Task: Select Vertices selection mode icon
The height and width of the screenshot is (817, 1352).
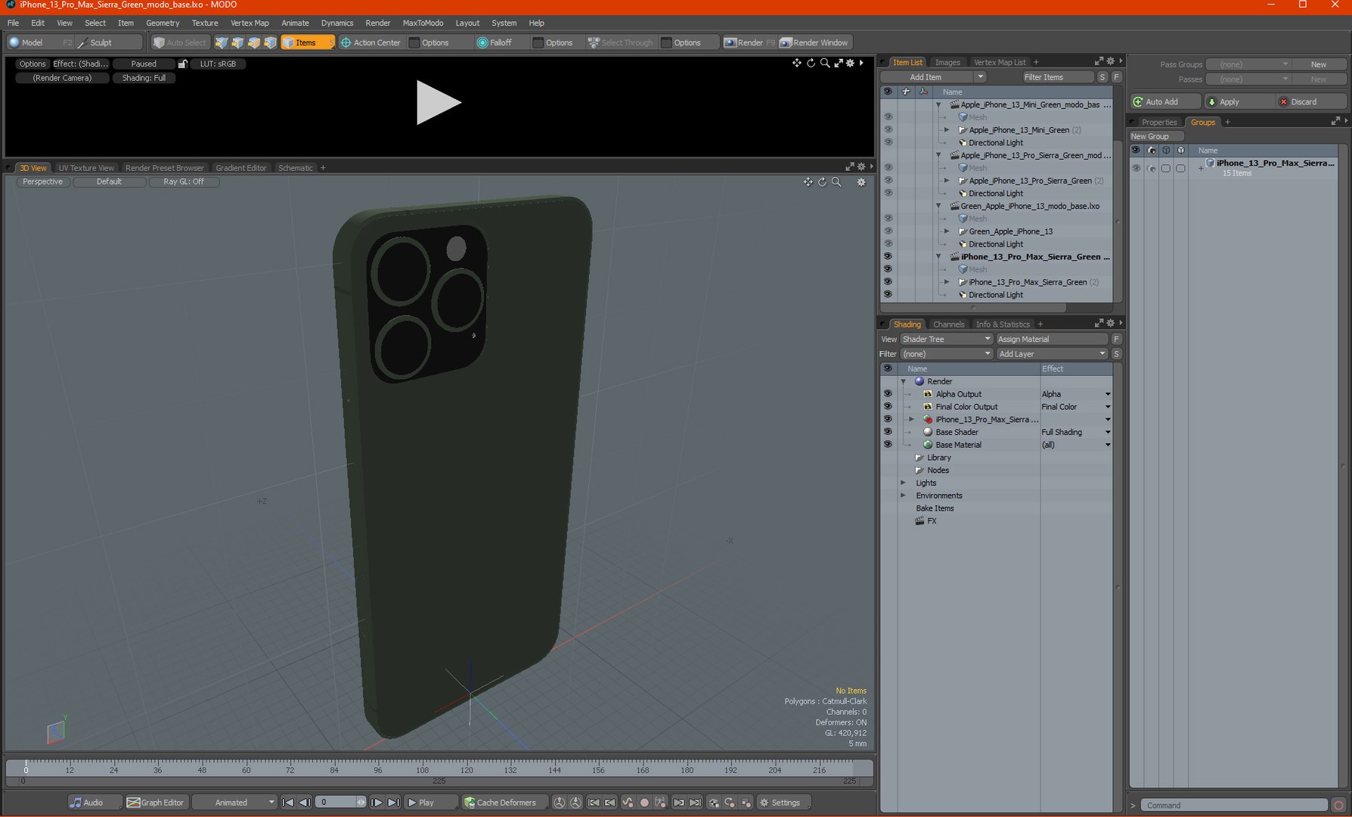Action: pos(222,42)
